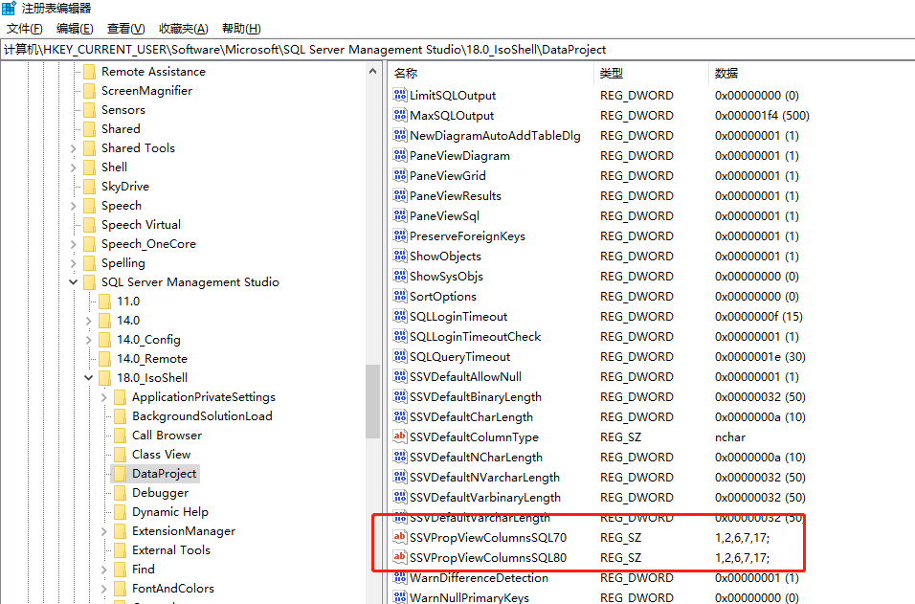Click the SSVDefaultNCharLength value icon

(x=400, y=457)
